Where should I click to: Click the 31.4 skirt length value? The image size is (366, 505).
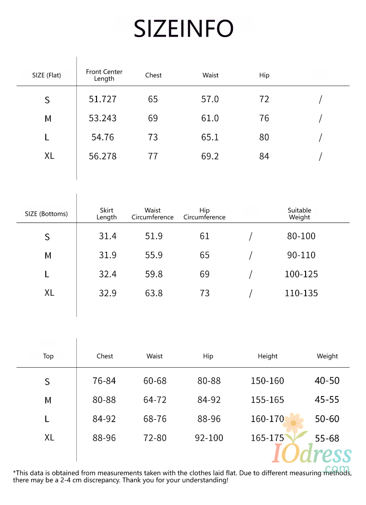[108, 236]
